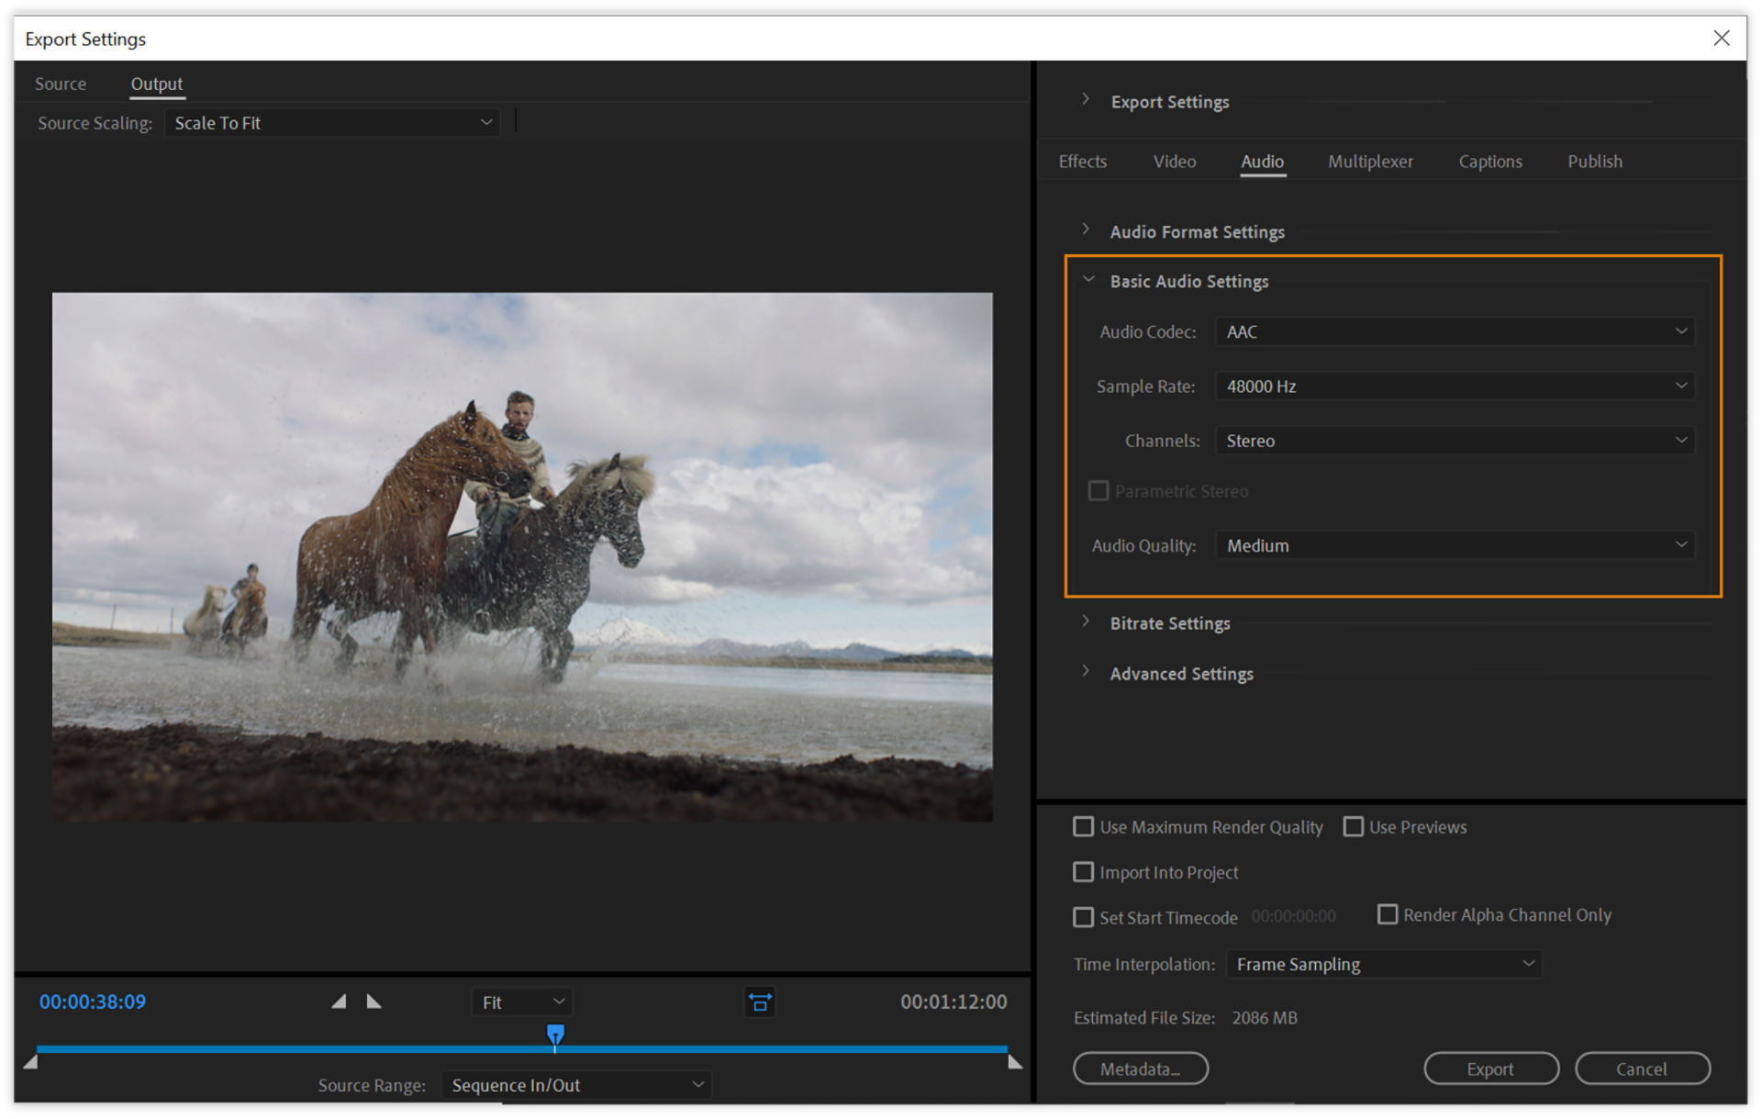Image resolution: width=1762 pixels, height=1119 pixels.
Task: Switch to the Source tab
Action: pos(60,84)
